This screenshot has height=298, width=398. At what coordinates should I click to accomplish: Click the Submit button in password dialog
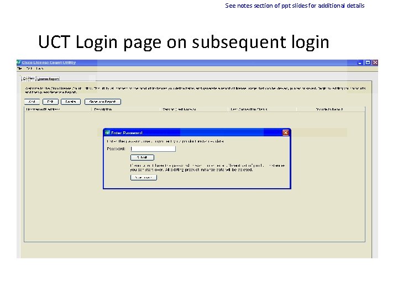click(142, 157)
